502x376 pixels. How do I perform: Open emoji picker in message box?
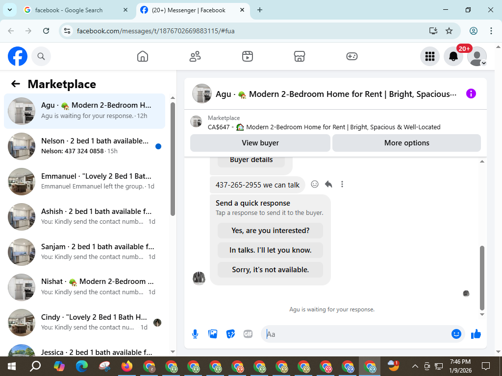point(456,334)
